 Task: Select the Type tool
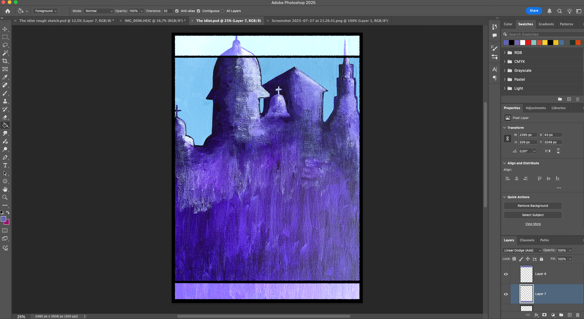[5, 166]
